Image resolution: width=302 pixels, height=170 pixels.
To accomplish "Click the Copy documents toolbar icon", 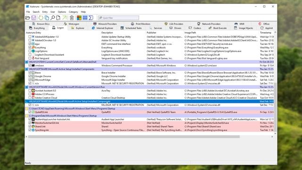I will pyautogui.click(x=47, y=18).
